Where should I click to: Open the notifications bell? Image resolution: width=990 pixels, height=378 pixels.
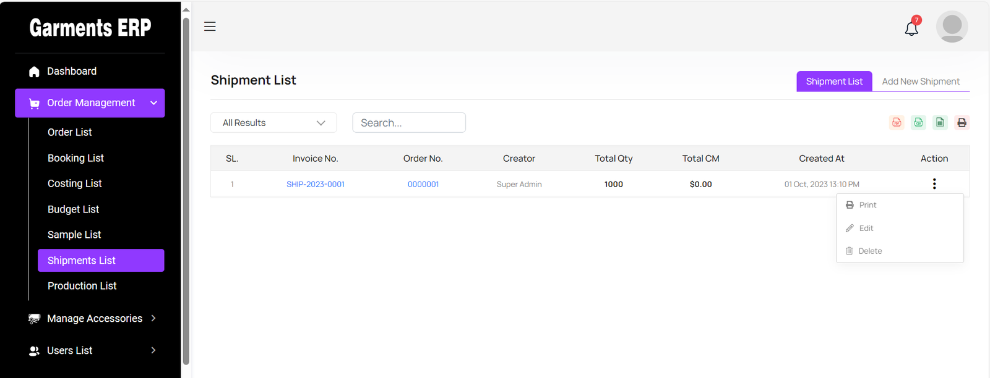[x=911, y=28]
